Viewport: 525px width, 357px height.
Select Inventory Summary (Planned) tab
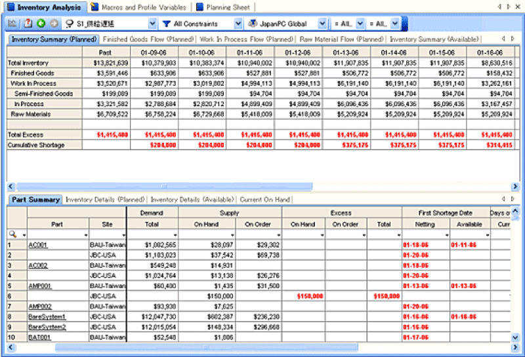[54, 39]
